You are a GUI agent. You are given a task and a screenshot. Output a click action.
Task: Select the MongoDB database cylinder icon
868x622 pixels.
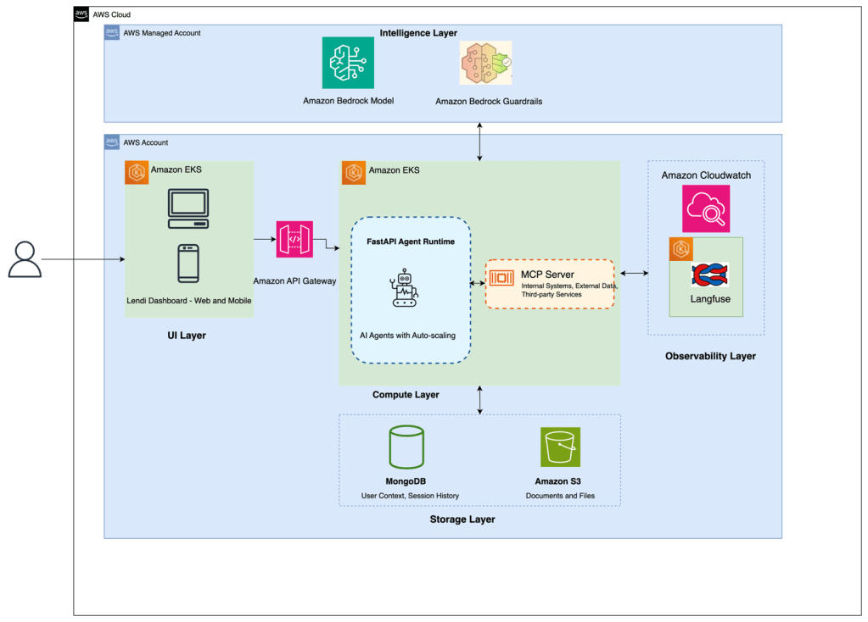coord(406,447)
